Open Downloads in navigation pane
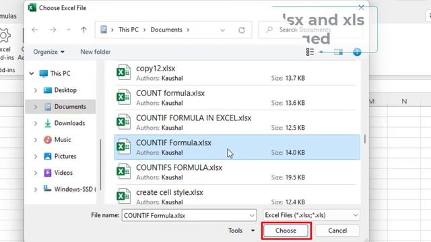The height and width of the screenshot is (242, 431). click(x=69, y=123)
